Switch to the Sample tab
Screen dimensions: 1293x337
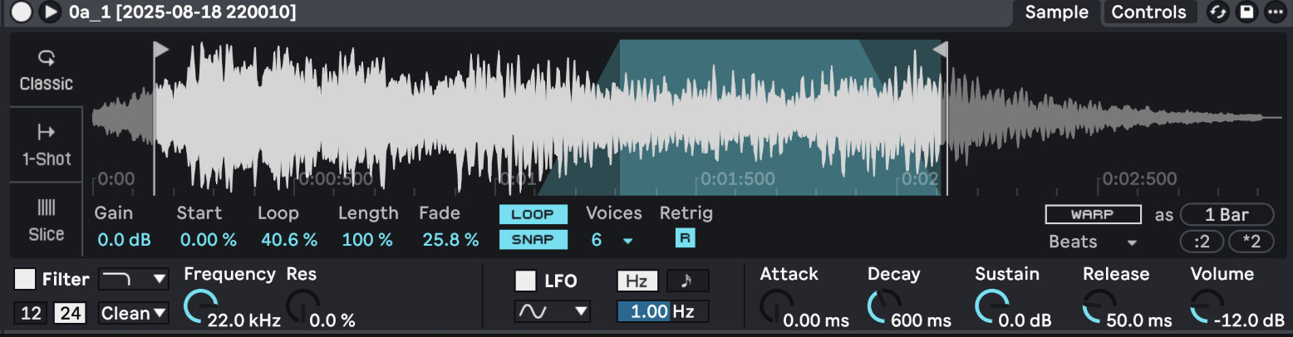[1056, 12]
